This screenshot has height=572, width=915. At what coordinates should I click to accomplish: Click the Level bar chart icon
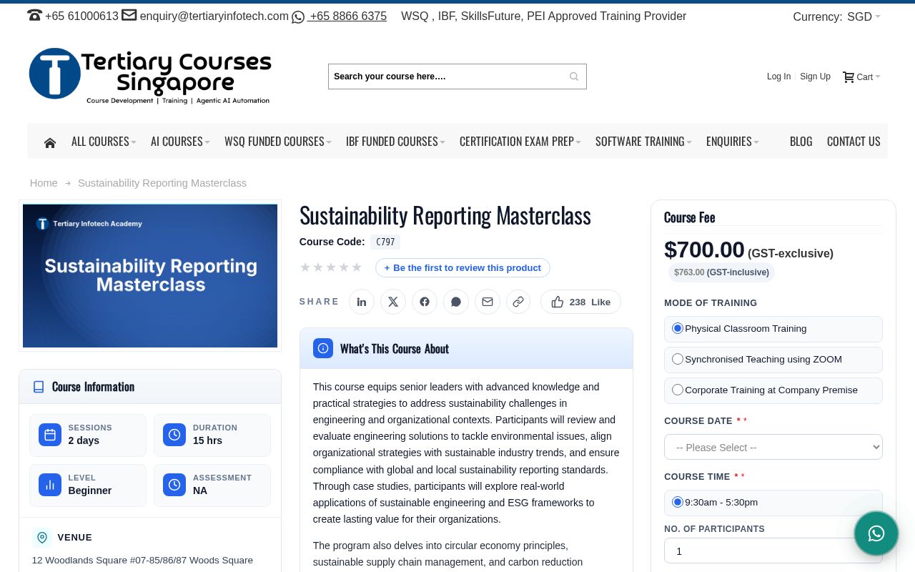click(50, 485)
